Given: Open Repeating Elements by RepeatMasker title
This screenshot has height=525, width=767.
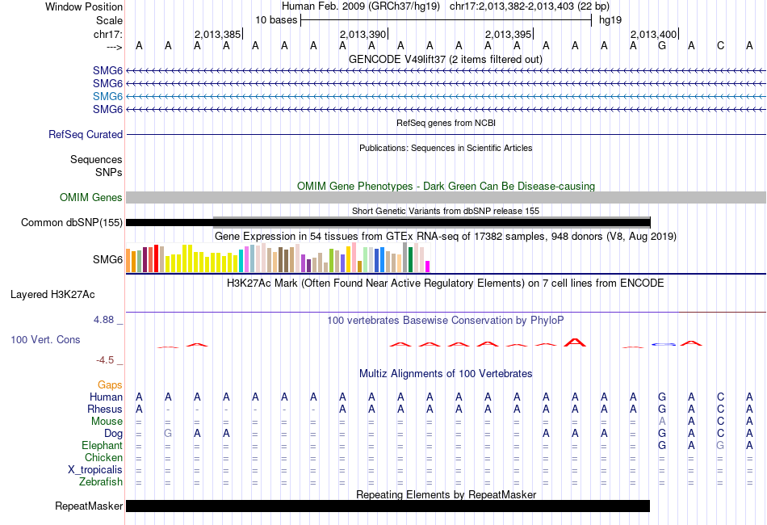Looking at the screenshot, I should tap(446, 494).
